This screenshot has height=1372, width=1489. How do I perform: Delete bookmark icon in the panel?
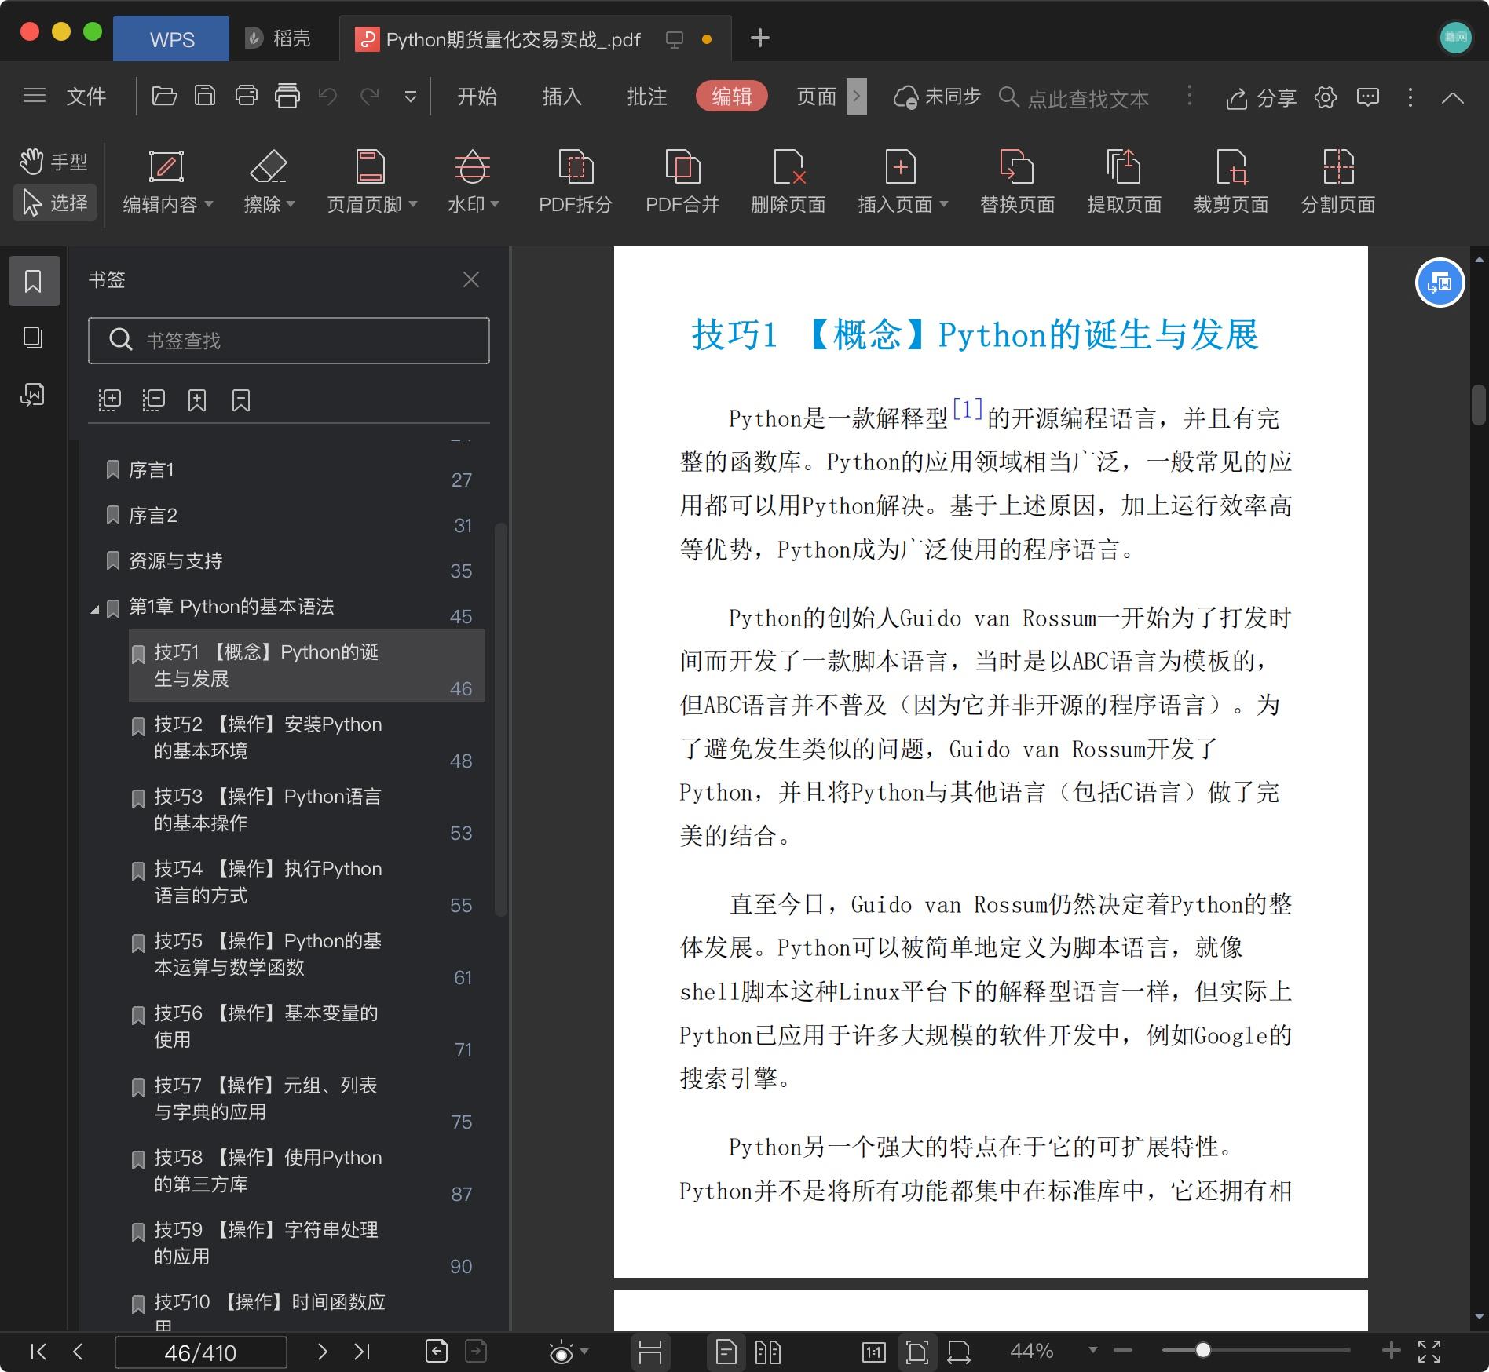(x=241, y=400)
